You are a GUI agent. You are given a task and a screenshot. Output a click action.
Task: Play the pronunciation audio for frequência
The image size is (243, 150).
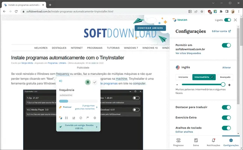pyautogui.click(x=61, y=81)
